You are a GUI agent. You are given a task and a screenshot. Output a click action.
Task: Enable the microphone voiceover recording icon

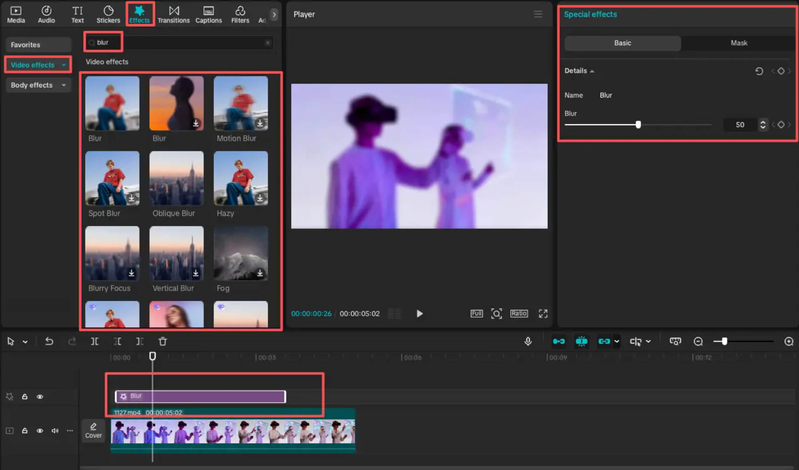[x=528, y=341]
